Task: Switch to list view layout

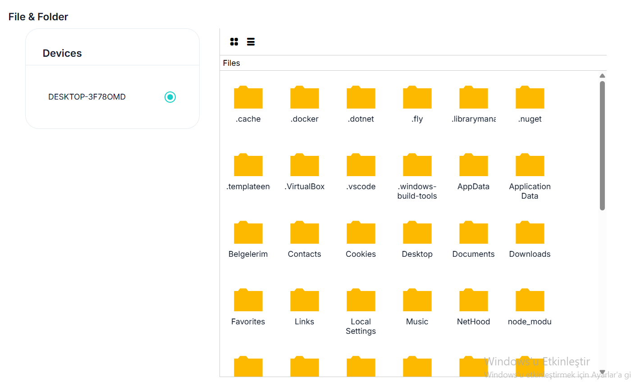Action: click(x=251, y=41)
